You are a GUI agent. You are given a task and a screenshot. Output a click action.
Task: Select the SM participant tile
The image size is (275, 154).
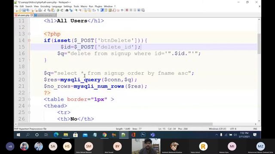89,146
